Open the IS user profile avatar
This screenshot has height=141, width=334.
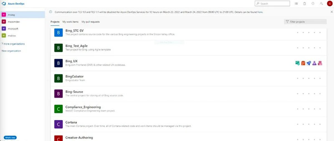329,4
